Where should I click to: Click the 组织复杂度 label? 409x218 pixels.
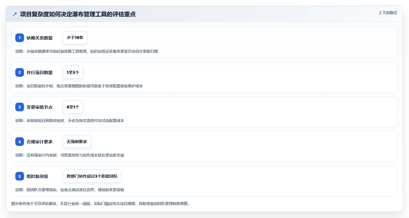(37, 176)
